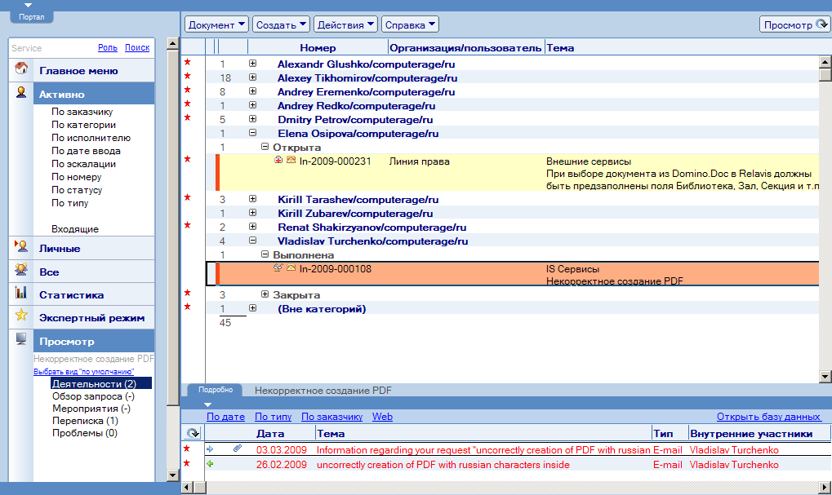The height and width of the screenshot is (495, 832).
Task: Click the Все section icon
Action: tap(22, 270)
